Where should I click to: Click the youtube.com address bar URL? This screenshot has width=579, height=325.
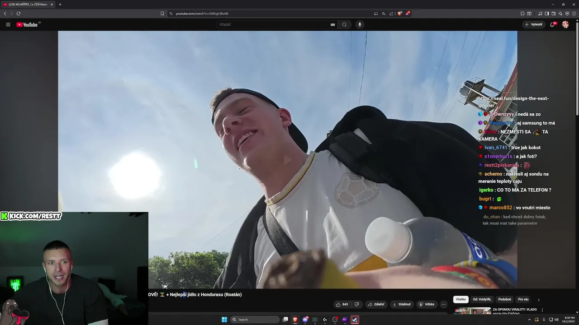(202, 14)
